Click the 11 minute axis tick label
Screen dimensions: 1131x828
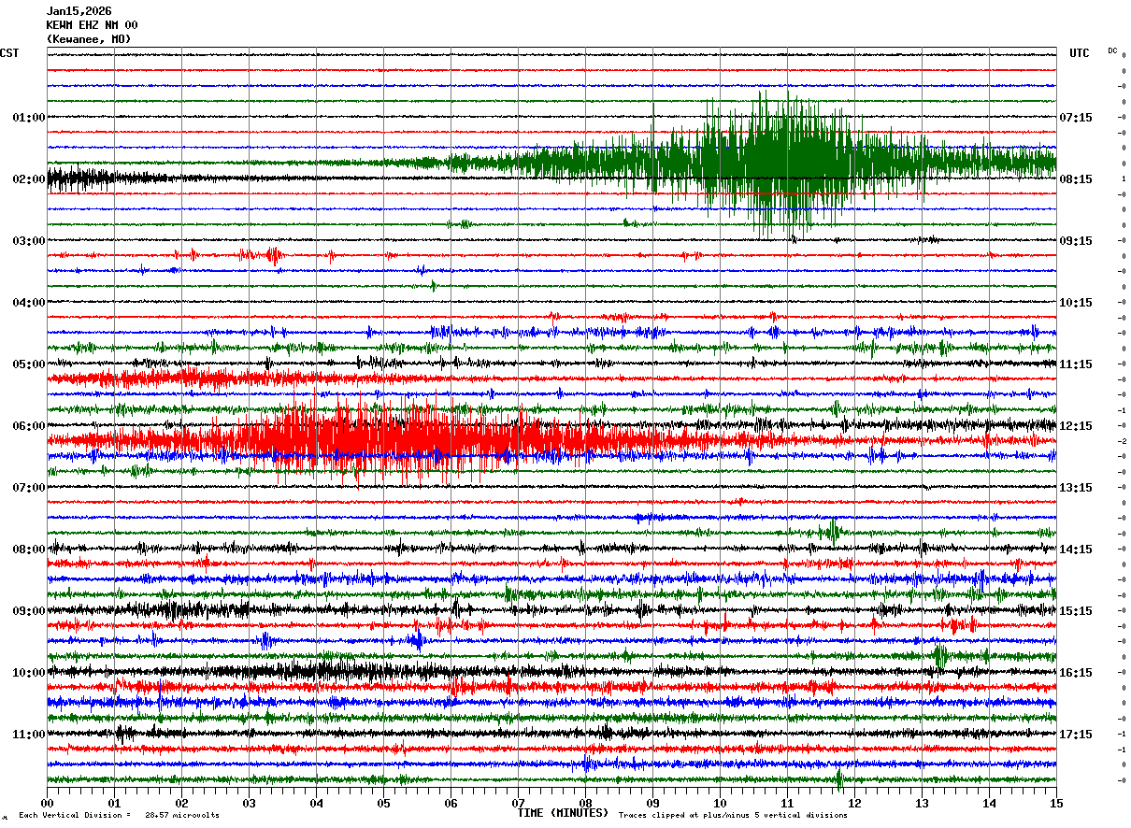[787, 803]
